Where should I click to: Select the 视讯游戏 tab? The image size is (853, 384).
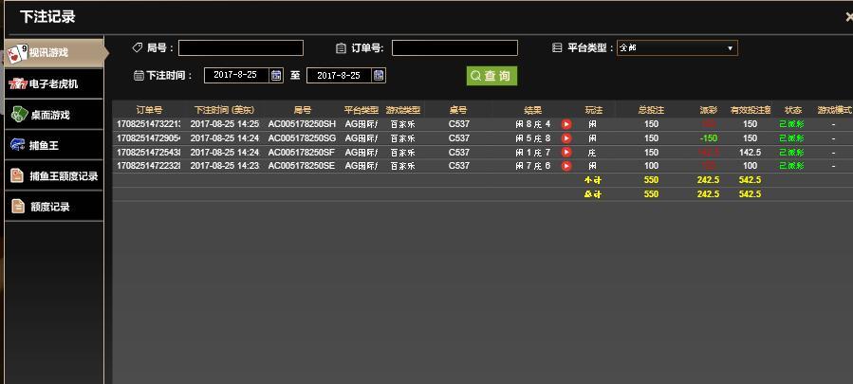pyautogui.click(x=52, y=53)
